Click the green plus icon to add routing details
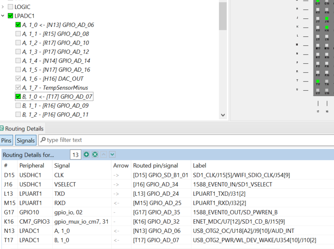 [x=86, y=154]
